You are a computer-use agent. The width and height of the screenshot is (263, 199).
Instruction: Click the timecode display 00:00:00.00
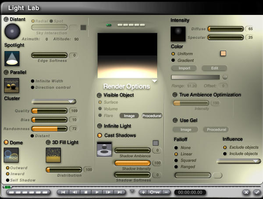pyautogui.click(x=190, y=192)
